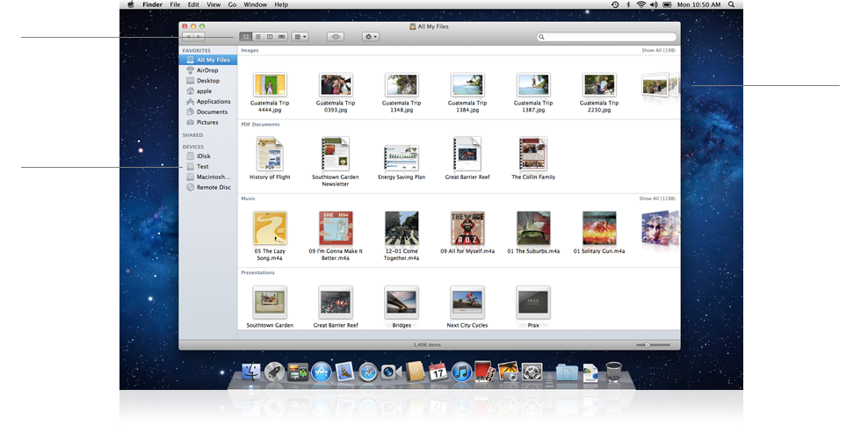This screenshot has height=426, width=861.
Task: Open Trash in the Dock
Action: click(x=614, y=372)
